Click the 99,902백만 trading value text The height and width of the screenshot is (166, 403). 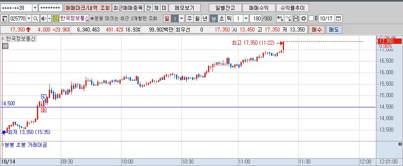tap(161, 30)
